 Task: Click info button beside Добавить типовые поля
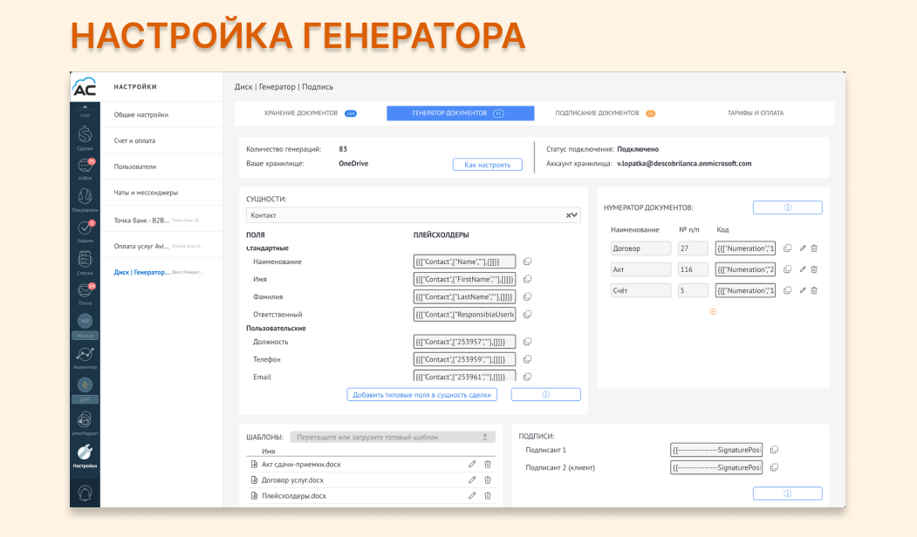(545, 394)
